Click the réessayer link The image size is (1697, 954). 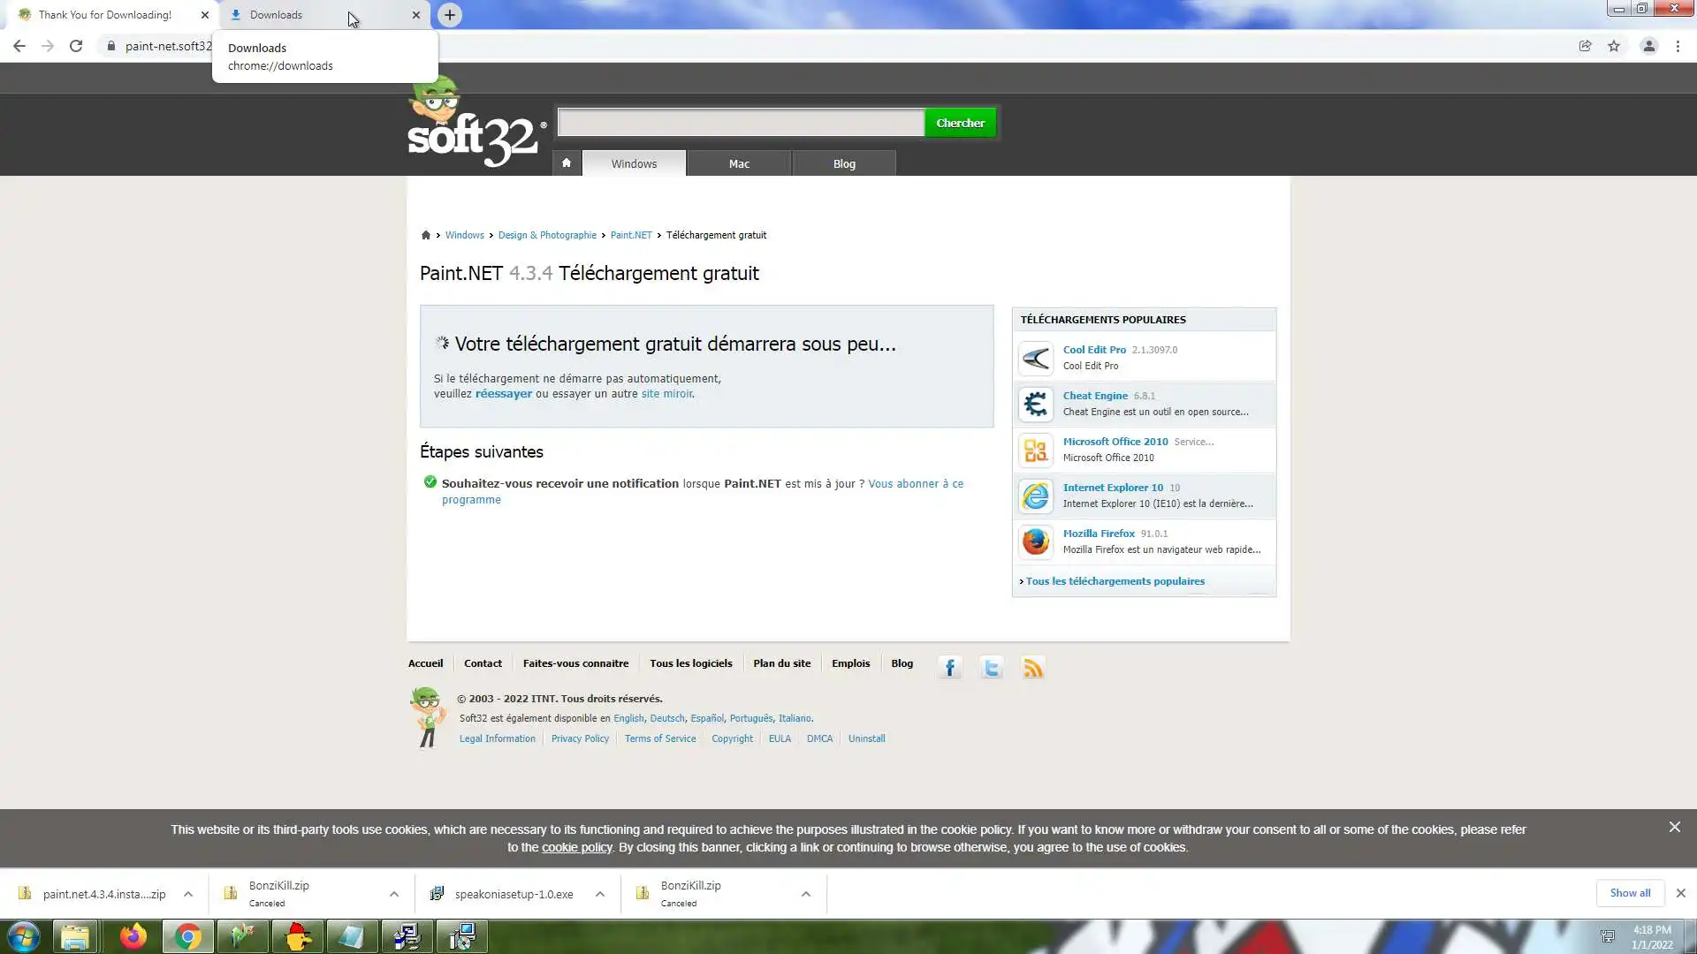point(503,394)
